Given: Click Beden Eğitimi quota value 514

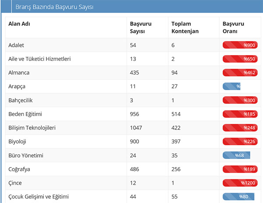Looking at the screenshot, I should (176, 114).
